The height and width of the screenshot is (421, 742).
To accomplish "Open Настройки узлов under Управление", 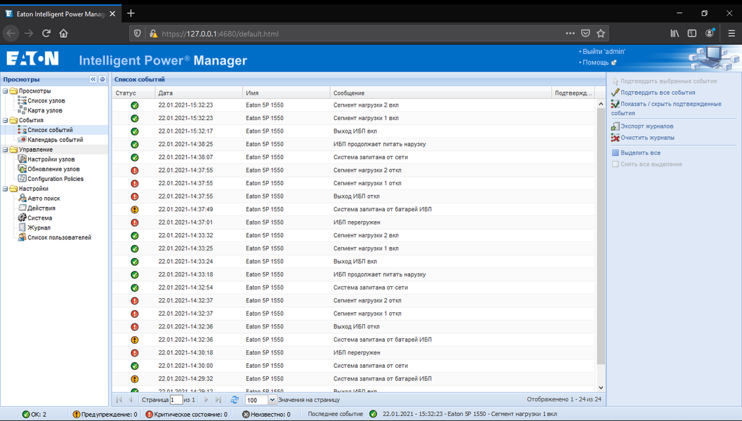I will pos(51,159).
